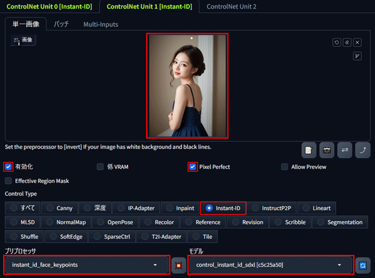This screenshot has height=278, width=375.
Task: Open the モデル model dropdown
Action: tap(271, 265)
